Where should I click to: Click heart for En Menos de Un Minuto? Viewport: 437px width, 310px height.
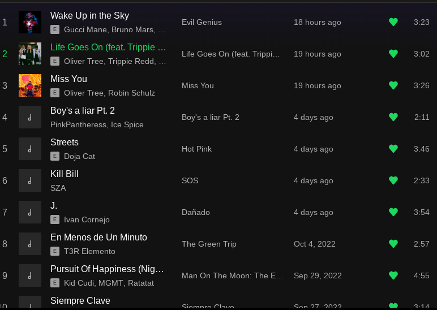(x=393, y=244)
